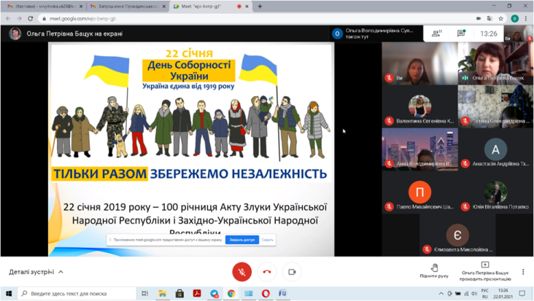Select Павло Михайлович participant tile
This screenshot has width=534, height=301.
pos(419,197)
